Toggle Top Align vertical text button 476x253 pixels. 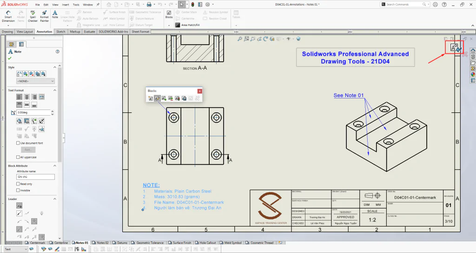[x=19, y=105]
